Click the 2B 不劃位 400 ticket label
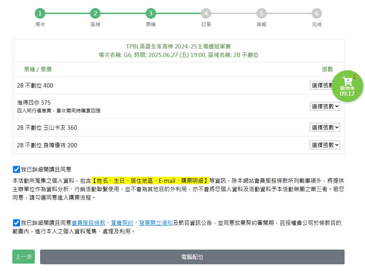 coord(35,86)
